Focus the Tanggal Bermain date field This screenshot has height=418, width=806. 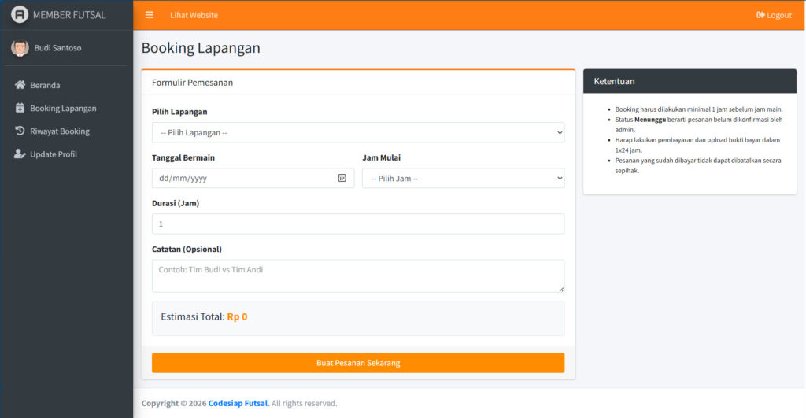tap(244, 178)
